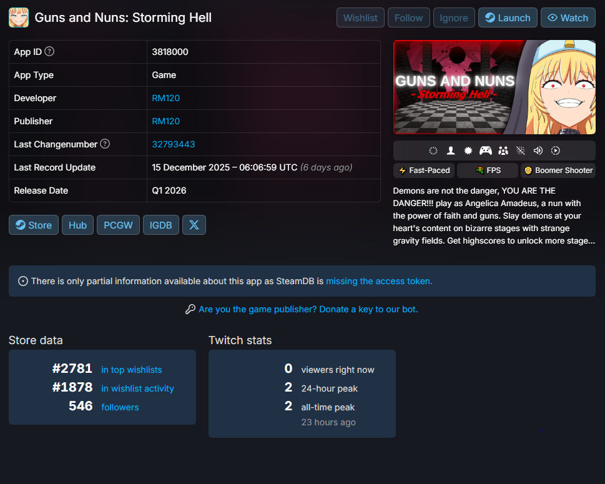
Task: Open the in wishlist activity link
Action: point(137,388)
